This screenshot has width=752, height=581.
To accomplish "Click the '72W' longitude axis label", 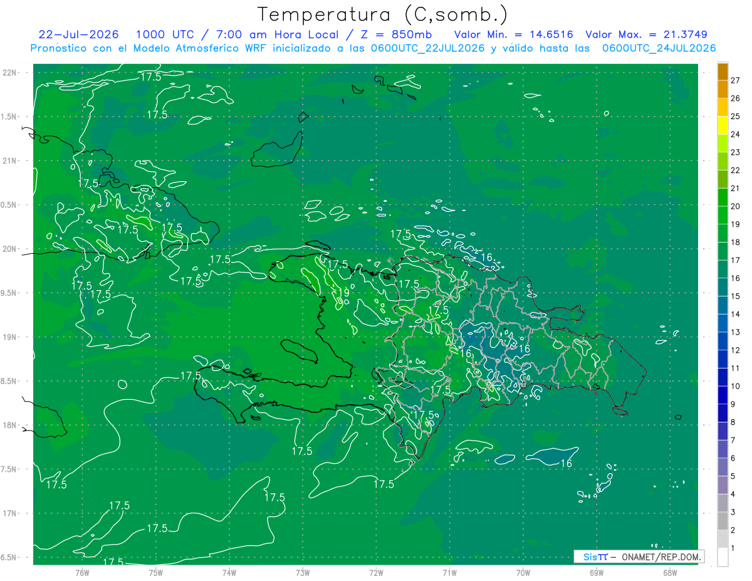I will (x=376, y=573).
